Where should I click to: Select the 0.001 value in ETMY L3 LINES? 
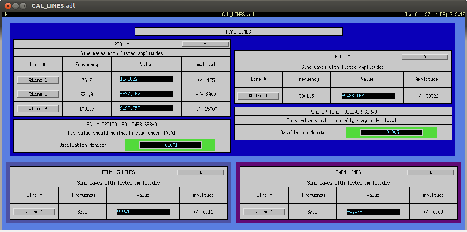coord(144,212)
